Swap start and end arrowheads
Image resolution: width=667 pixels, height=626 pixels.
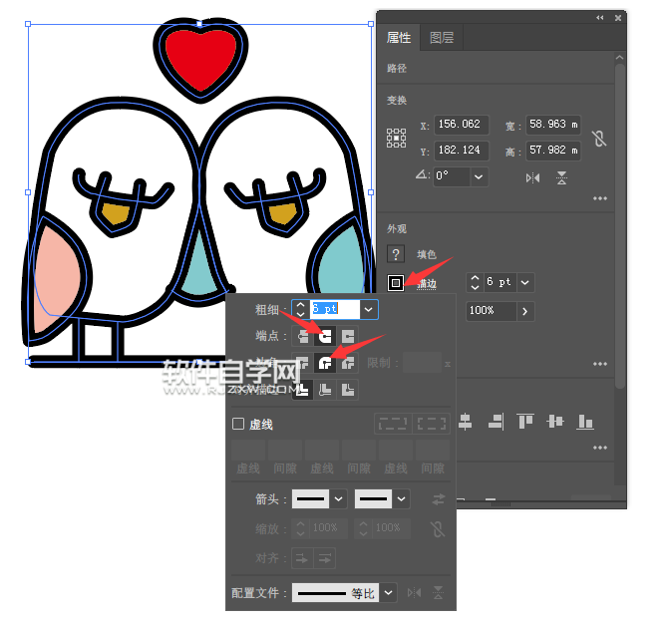[438, 499]
